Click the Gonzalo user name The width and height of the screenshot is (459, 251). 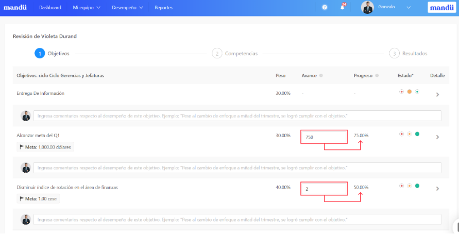coord(386,7)
